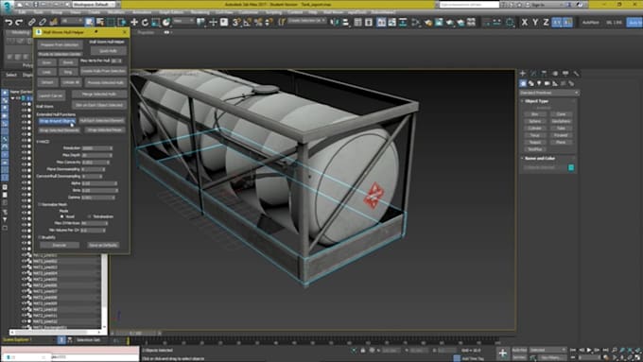Select the Geometry category icon

[x=523, y=83]
